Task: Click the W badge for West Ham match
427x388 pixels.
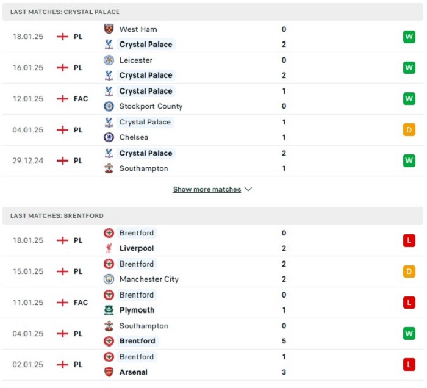Action: tap(409, 37)
